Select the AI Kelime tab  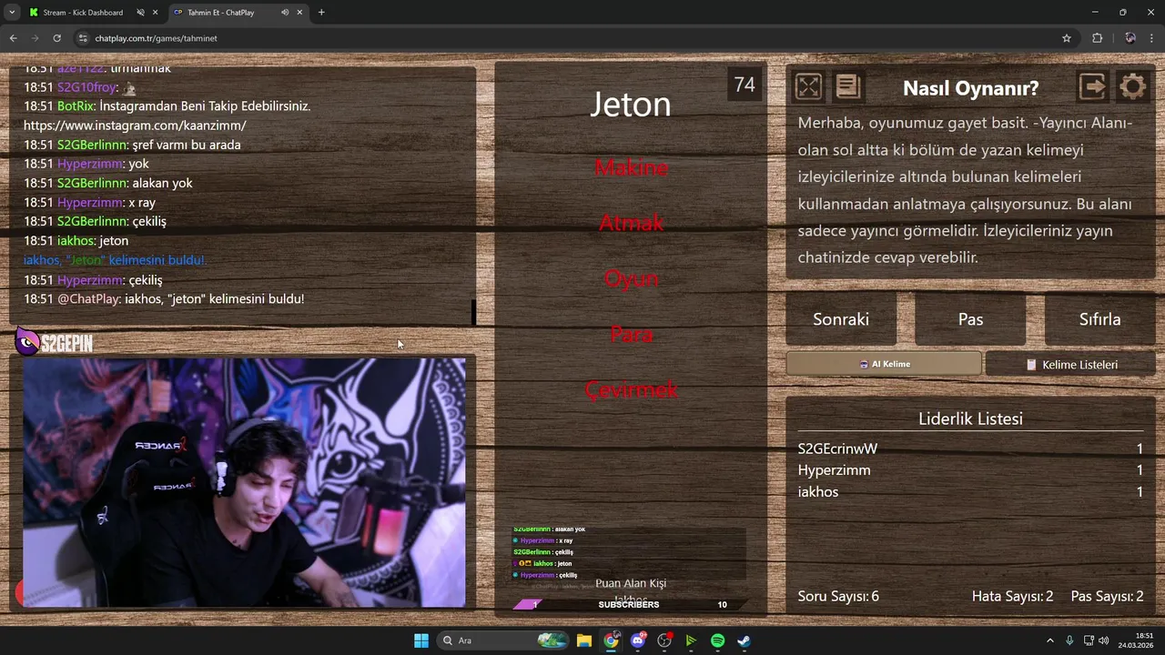tap(884, 364)
